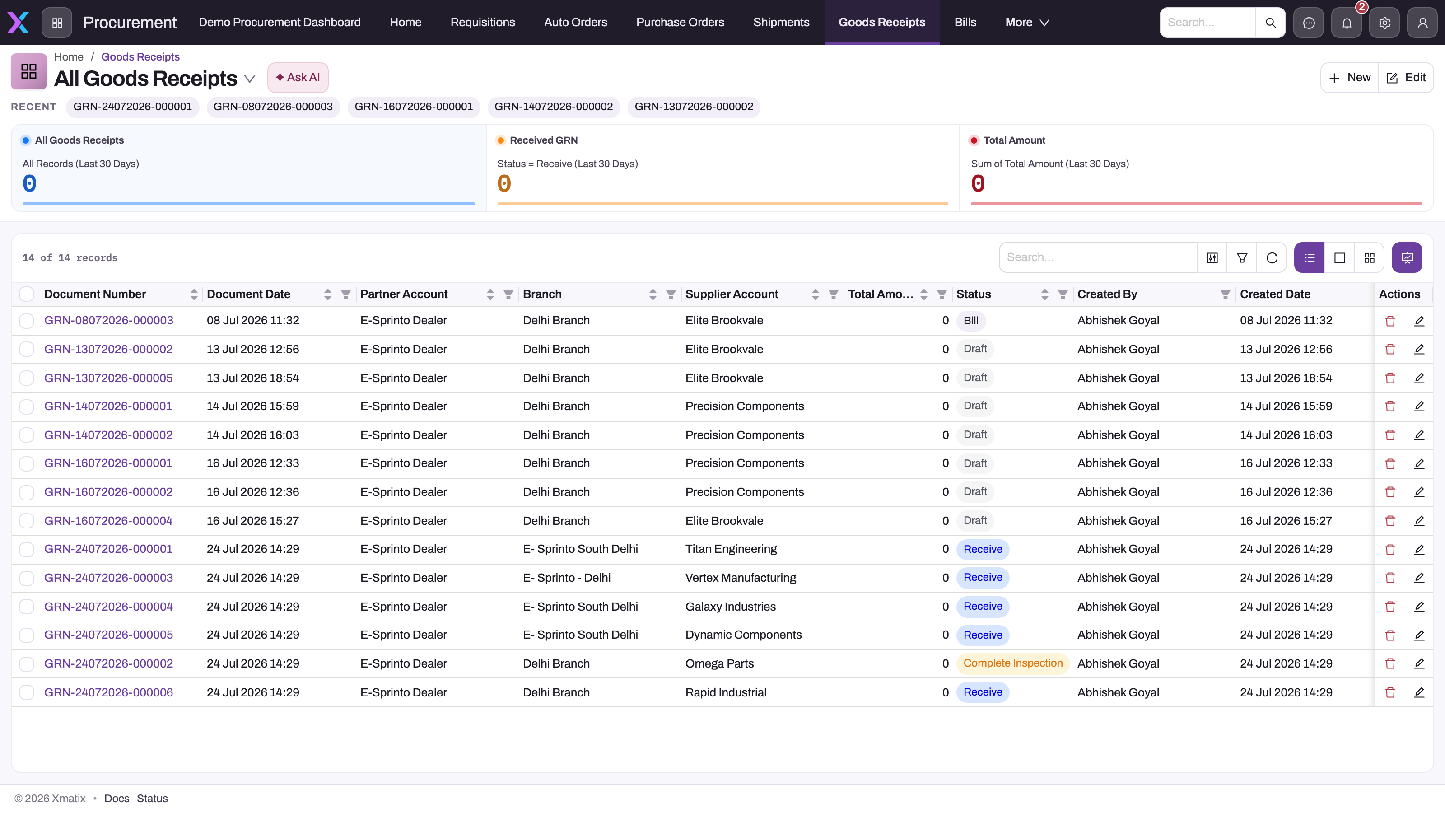Delete GRN-24072026-000006 row
The image size is (1445, 813).
1390,692
